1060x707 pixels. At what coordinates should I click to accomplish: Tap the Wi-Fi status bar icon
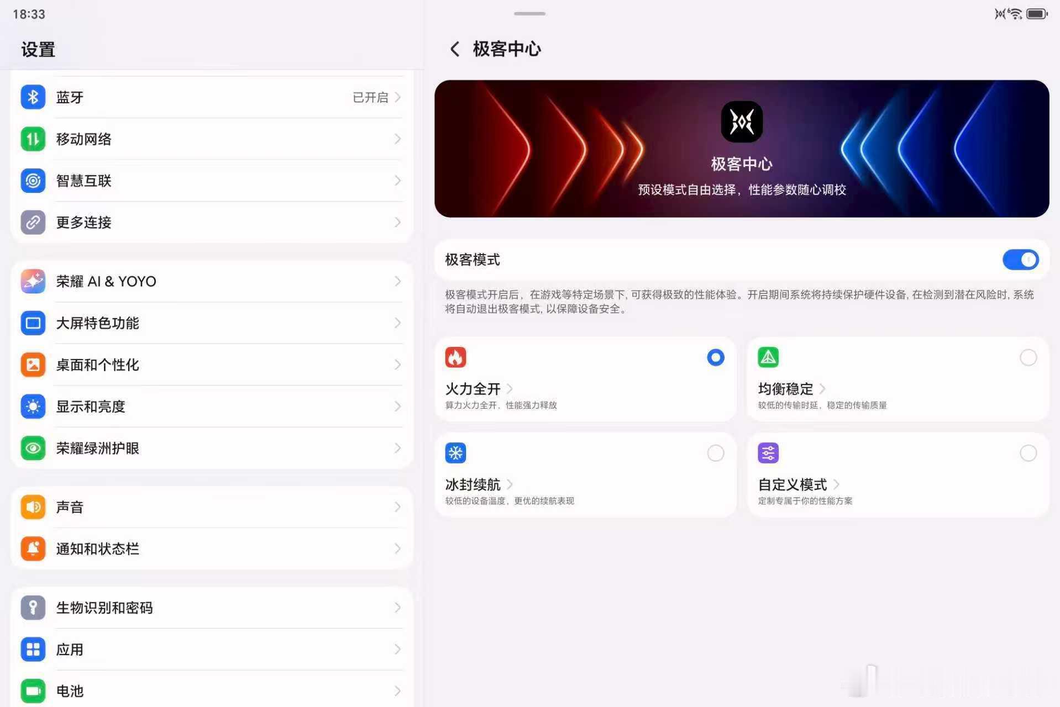(1015, 14)
